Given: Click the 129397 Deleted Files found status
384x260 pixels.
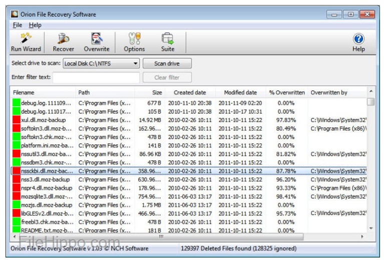Looking at the screenshot, I should point(238,248).
